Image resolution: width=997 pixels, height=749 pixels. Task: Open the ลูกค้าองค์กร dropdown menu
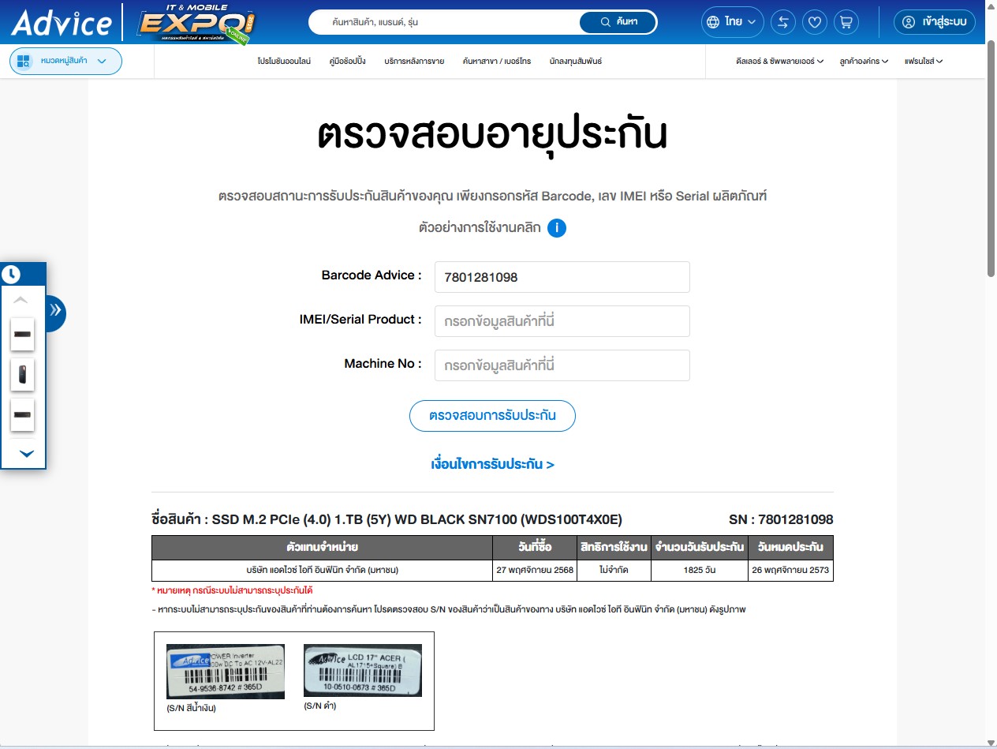point(864,61)
